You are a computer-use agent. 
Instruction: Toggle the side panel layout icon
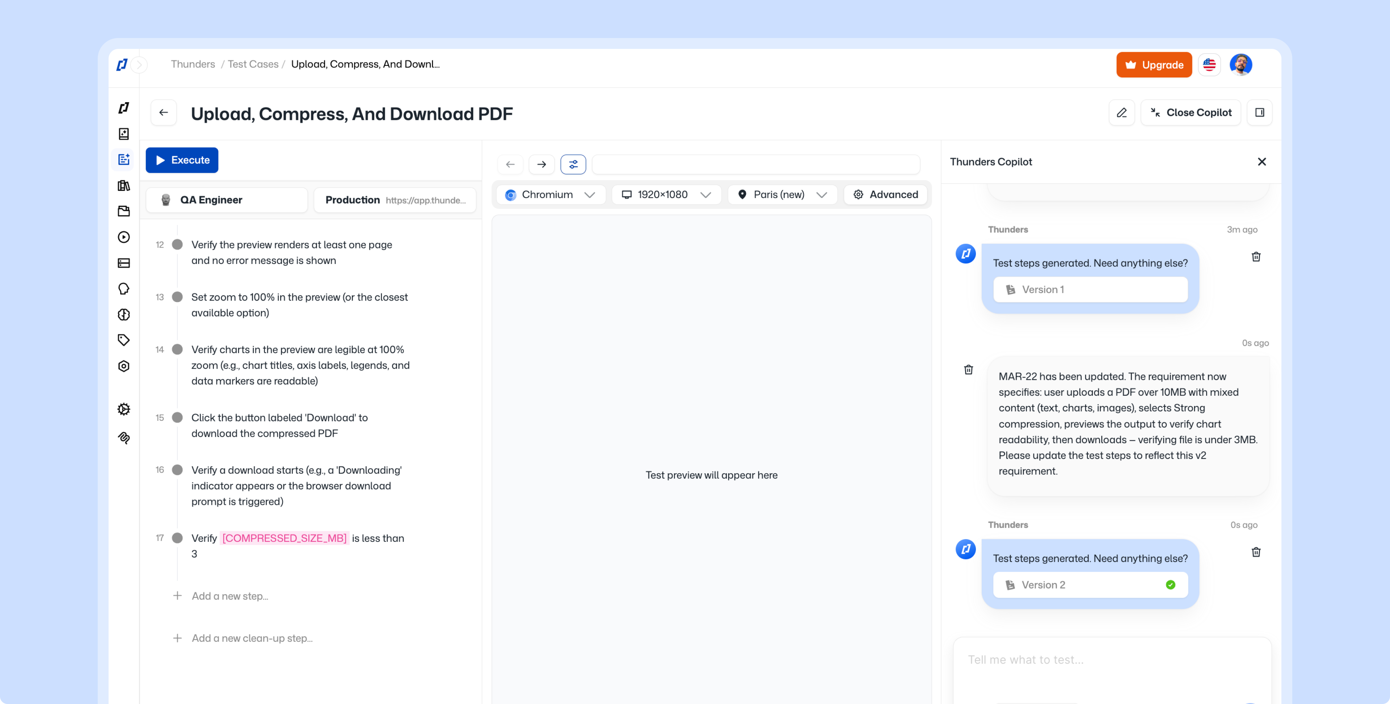[x=1259, y=112]
